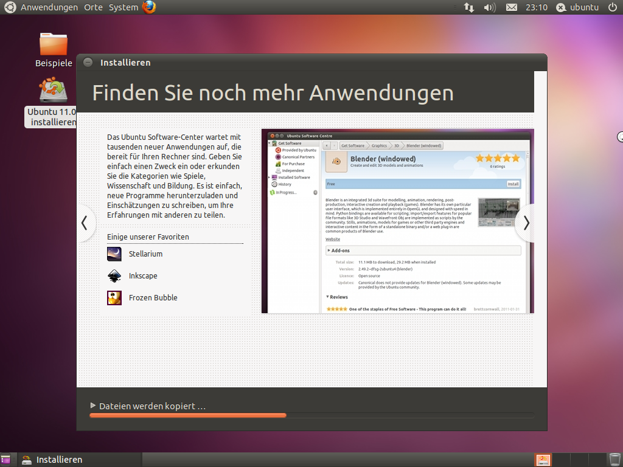Select Inkscape in the favorites list
The height and width of the screenshot is (467, 623).
click(x=143, y=275)
